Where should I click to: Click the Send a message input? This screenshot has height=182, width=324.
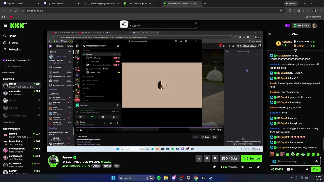coord(295,161)
